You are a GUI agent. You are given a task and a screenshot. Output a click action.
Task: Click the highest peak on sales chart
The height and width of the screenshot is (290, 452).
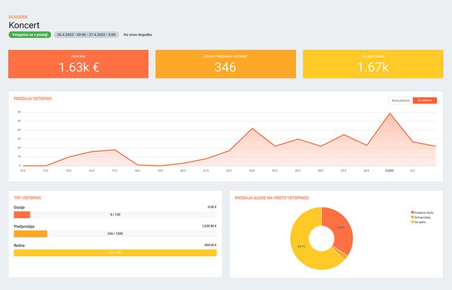coord(389,113)
